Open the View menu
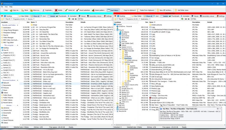This screenshot has height=130, width=226. (x=6, y=6)
